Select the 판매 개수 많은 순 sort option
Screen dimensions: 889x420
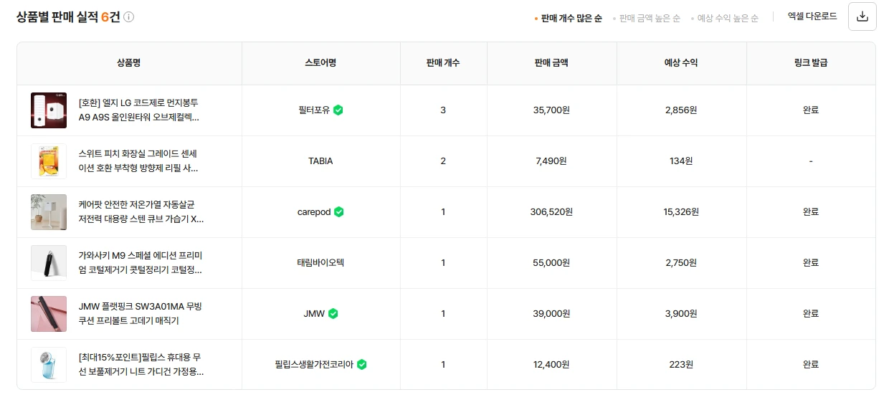pyautogui.click(x=571, y=18)
